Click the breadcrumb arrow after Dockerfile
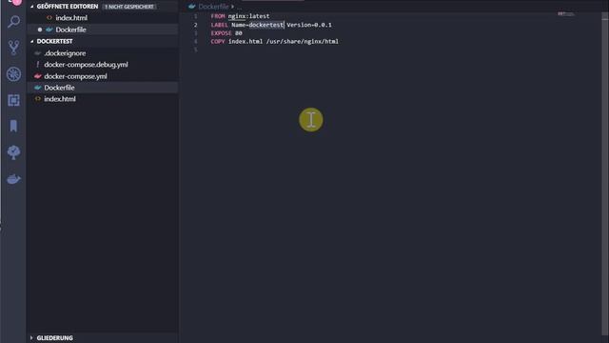 tap(232, 7)
